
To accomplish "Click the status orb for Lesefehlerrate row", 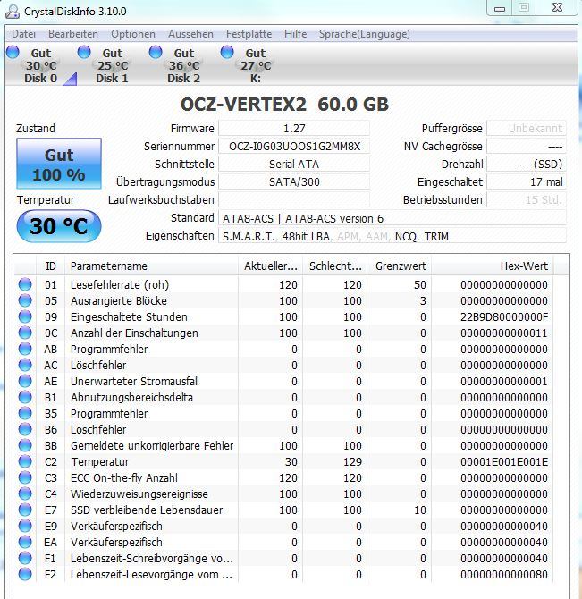I will point(25,284).
